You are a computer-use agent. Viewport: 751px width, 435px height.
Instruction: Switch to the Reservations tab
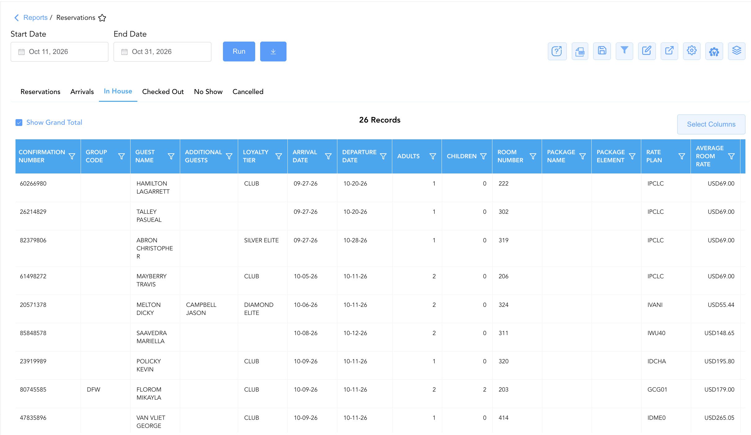(40, 92)
